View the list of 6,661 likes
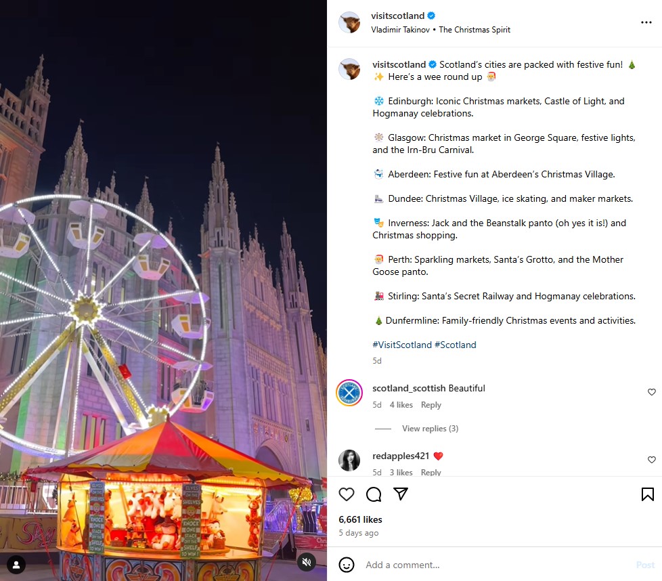The image size is (662, 581). point(360,519)
